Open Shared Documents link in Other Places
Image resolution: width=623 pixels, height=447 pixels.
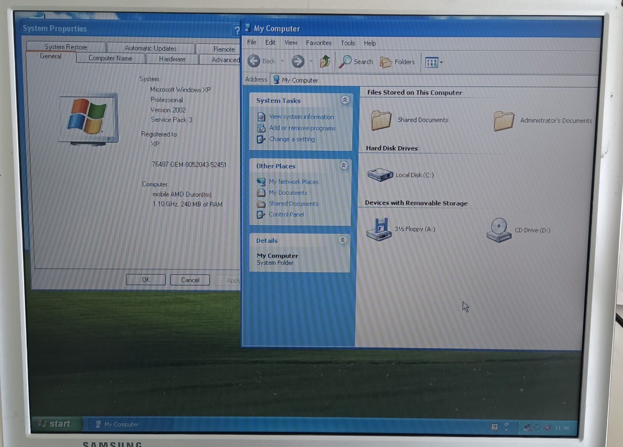(x=293, y=203)
